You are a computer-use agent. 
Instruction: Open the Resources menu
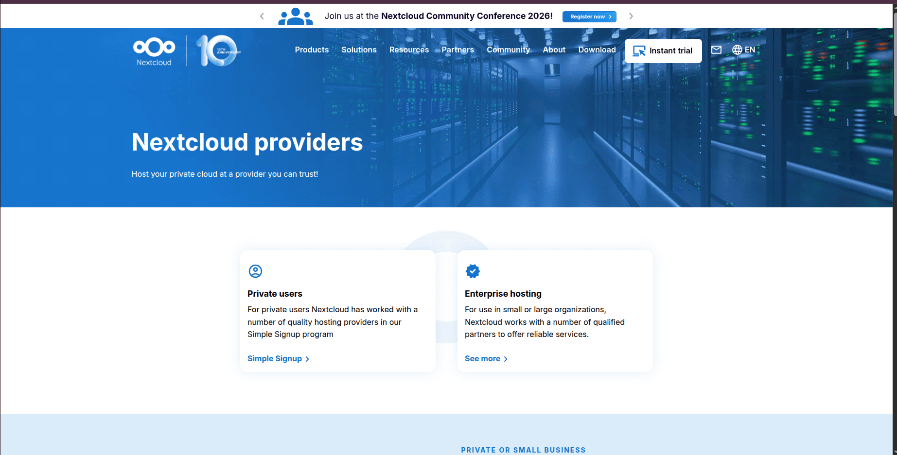pos(409,50)
